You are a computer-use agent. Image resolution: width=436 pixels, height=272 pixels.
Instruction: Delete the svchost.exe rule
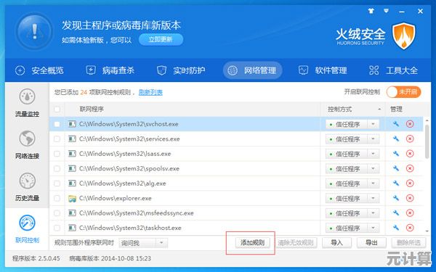click(x=410, y=124)
